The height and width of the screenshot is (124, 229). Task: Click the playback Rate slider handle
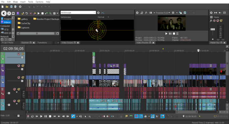click(18, 116)
